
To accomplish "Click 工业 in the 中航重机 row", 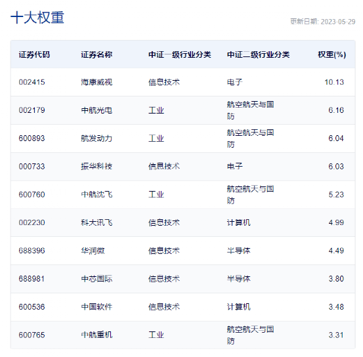I will pos(156,335).
